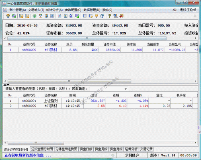Sort quotes by 换手率 column header
The height and width of the screenshot is (160, 201).
pos(181,95)
